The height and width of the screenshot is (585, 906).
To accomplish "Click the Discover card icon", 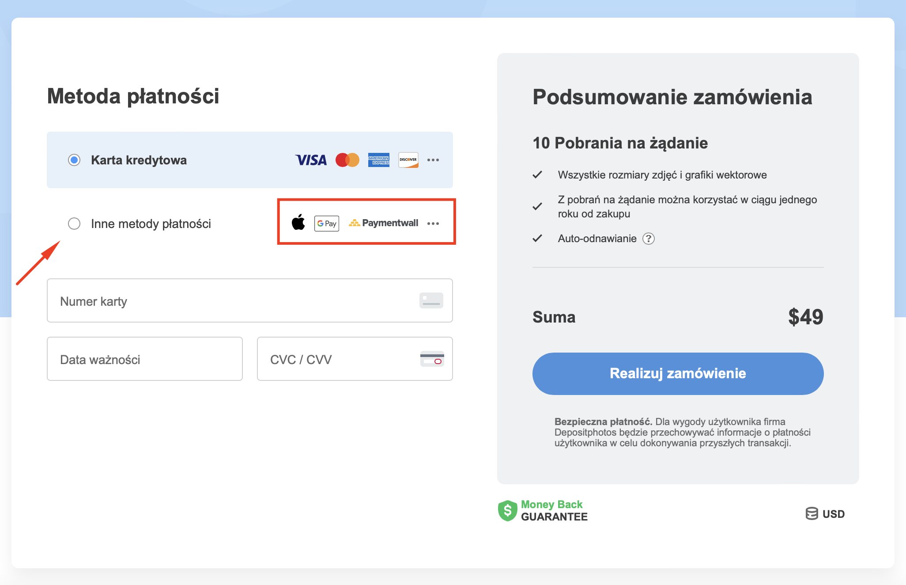I will click(408, 160).
